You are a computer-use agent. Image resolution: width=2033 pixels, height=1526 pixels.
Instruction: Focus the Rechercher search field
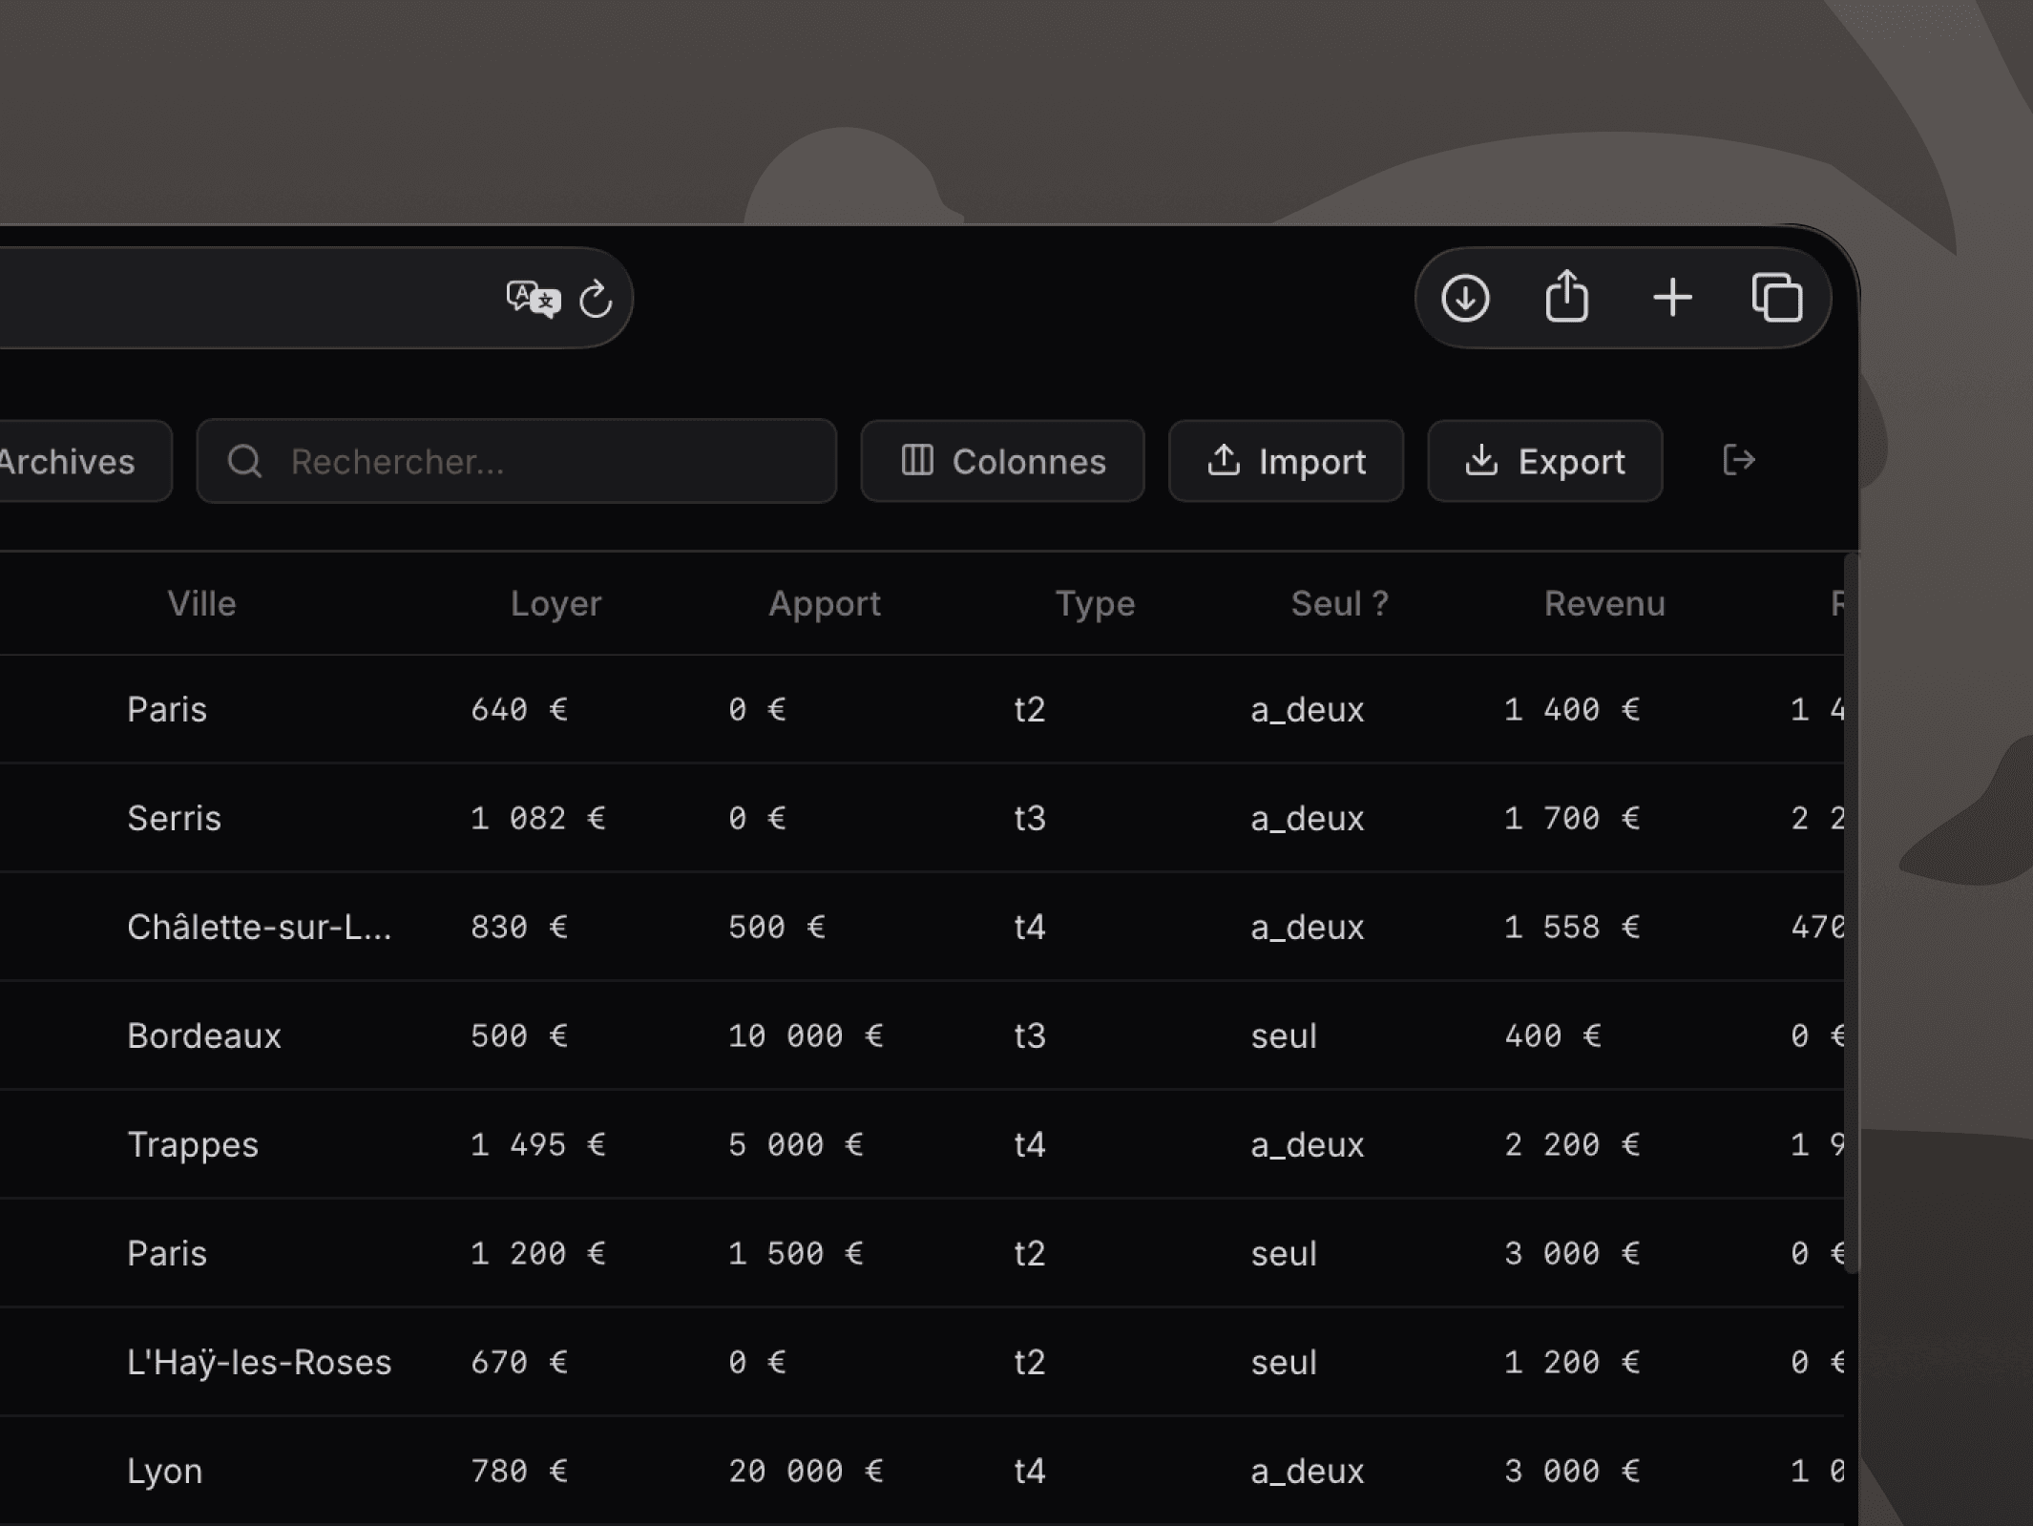click(516, 461)
